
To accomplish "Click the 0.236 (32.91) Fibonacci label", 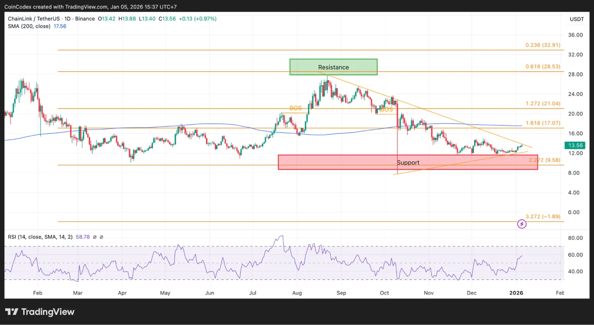I will (542, 45).
